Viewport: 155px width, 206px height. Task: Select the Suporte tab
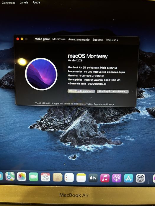click(97, 40)
